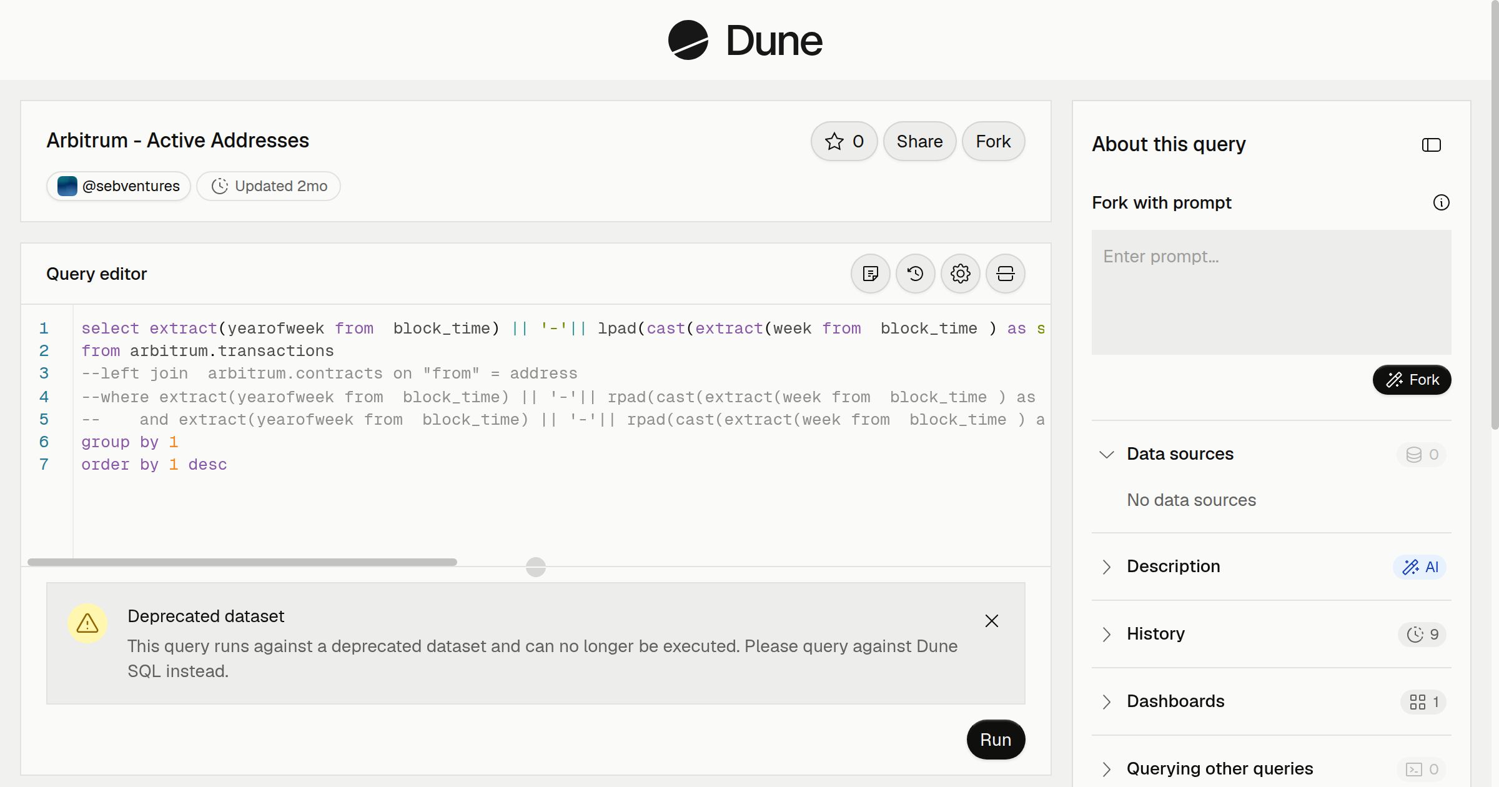
Task: Click the Updated 2mo clock chip
Action: (269, 186)
